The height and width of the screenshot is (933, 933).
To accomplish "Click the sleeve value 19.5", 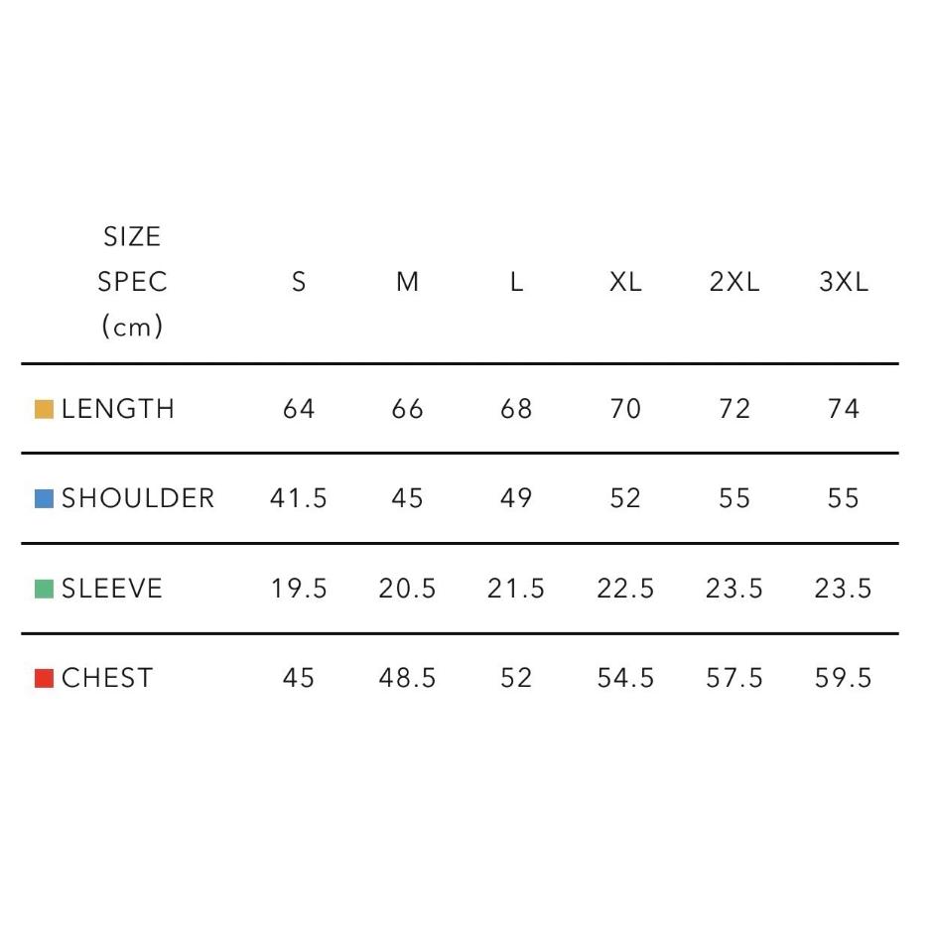I will click(x=299, y=589).
